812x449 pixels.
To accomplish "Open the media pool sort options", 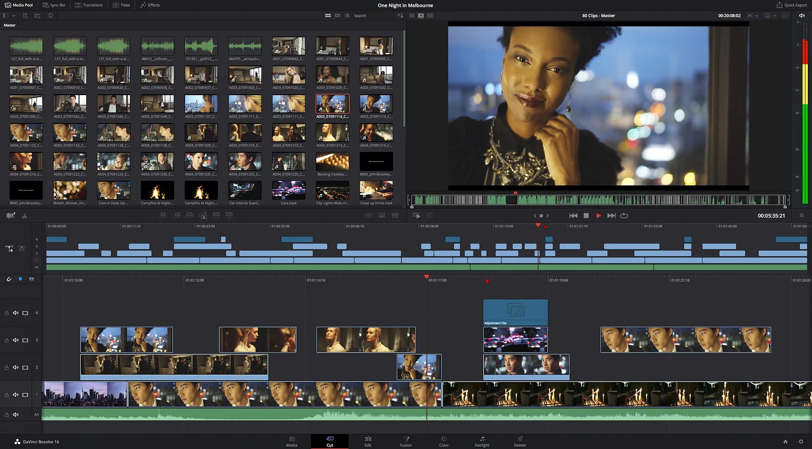I will tap(400, 16).
